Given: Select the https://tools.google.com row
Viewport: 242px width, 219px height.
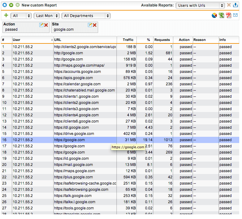Looking at the screenshot, I should (x=120, y=208).
